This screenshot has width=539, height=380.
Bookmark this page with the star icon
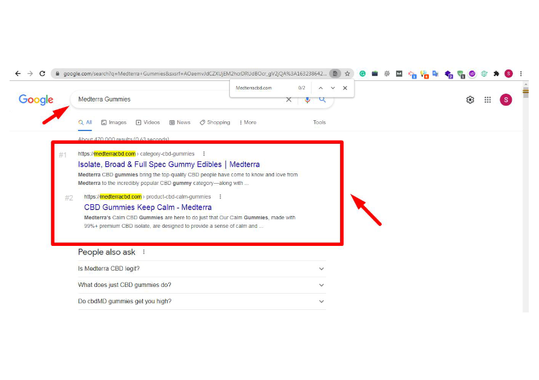point(347,74)
